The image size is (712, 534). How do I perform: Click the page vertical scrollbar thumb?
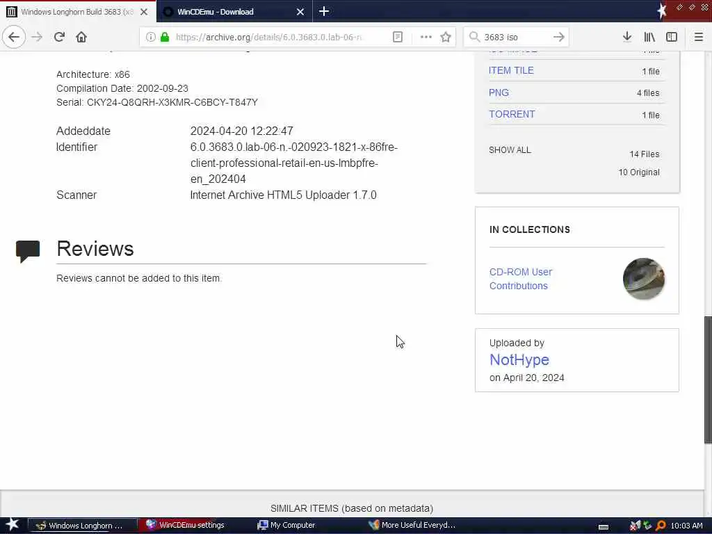(x=707, y=379)
